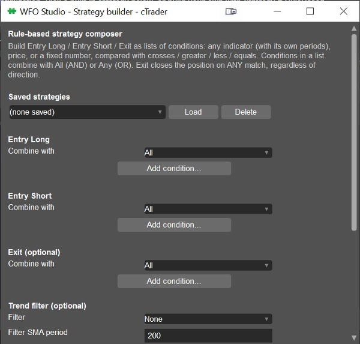The height and width of the screenshot is (344, 360).
Task: Click the 'Saved strategies' label
Action: tap(39, 97)
